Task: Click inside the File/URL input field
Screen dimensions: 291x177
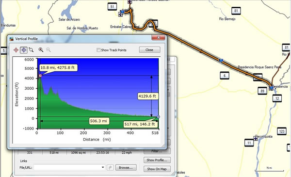Action: [x=69, y=167]
